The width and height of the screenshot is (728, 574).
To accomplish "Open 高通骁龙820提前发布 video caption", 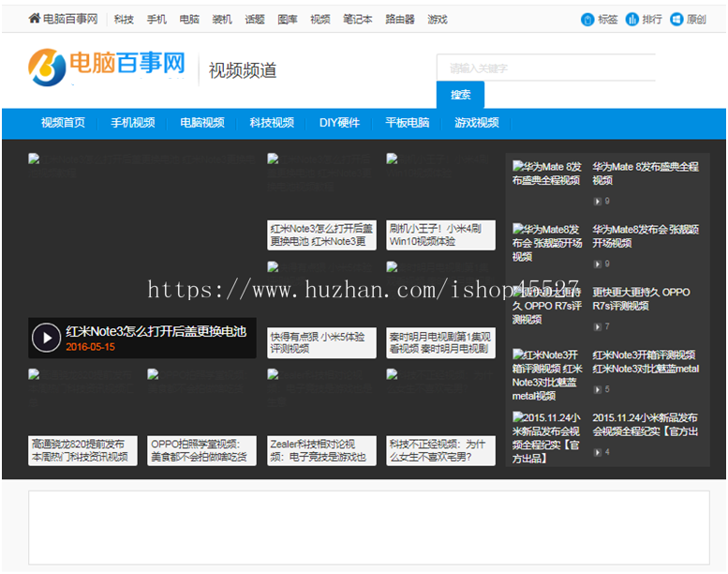I will [x=82, y=451].
